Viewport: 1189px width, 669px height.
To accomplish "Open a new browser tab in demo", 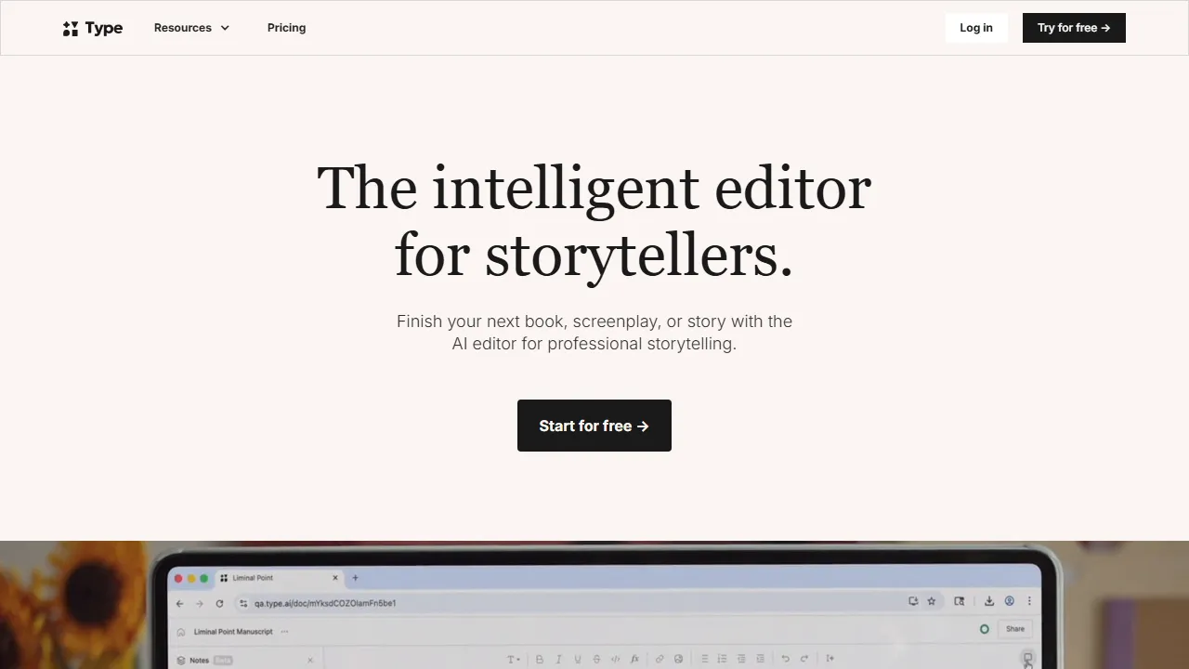I will point(355,578).
